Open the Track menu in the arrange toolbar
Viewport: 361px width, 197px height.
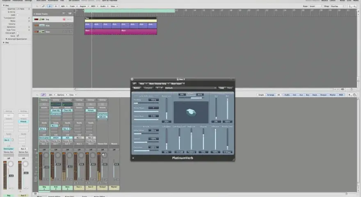[x=73, y=6]
